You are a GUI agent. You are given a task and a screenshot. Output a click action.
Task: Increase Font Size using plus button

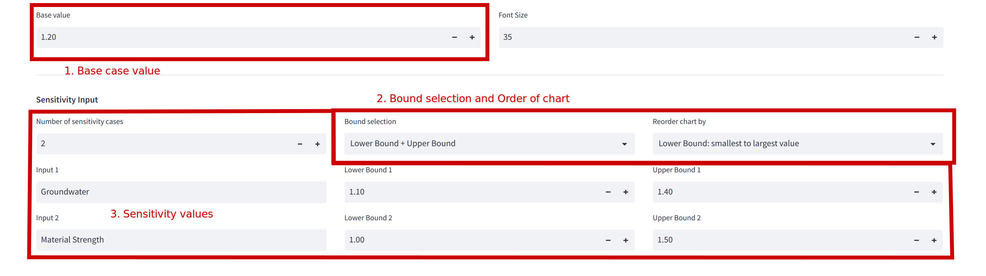[x=934, y=37]
